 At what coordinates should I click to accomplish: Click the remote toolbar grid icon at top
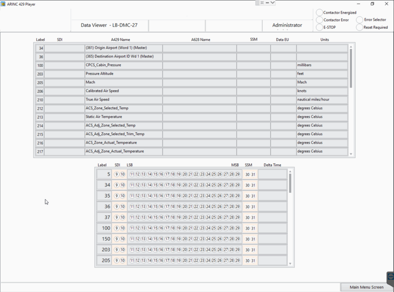pyautogui.click(x=257, y=3)
